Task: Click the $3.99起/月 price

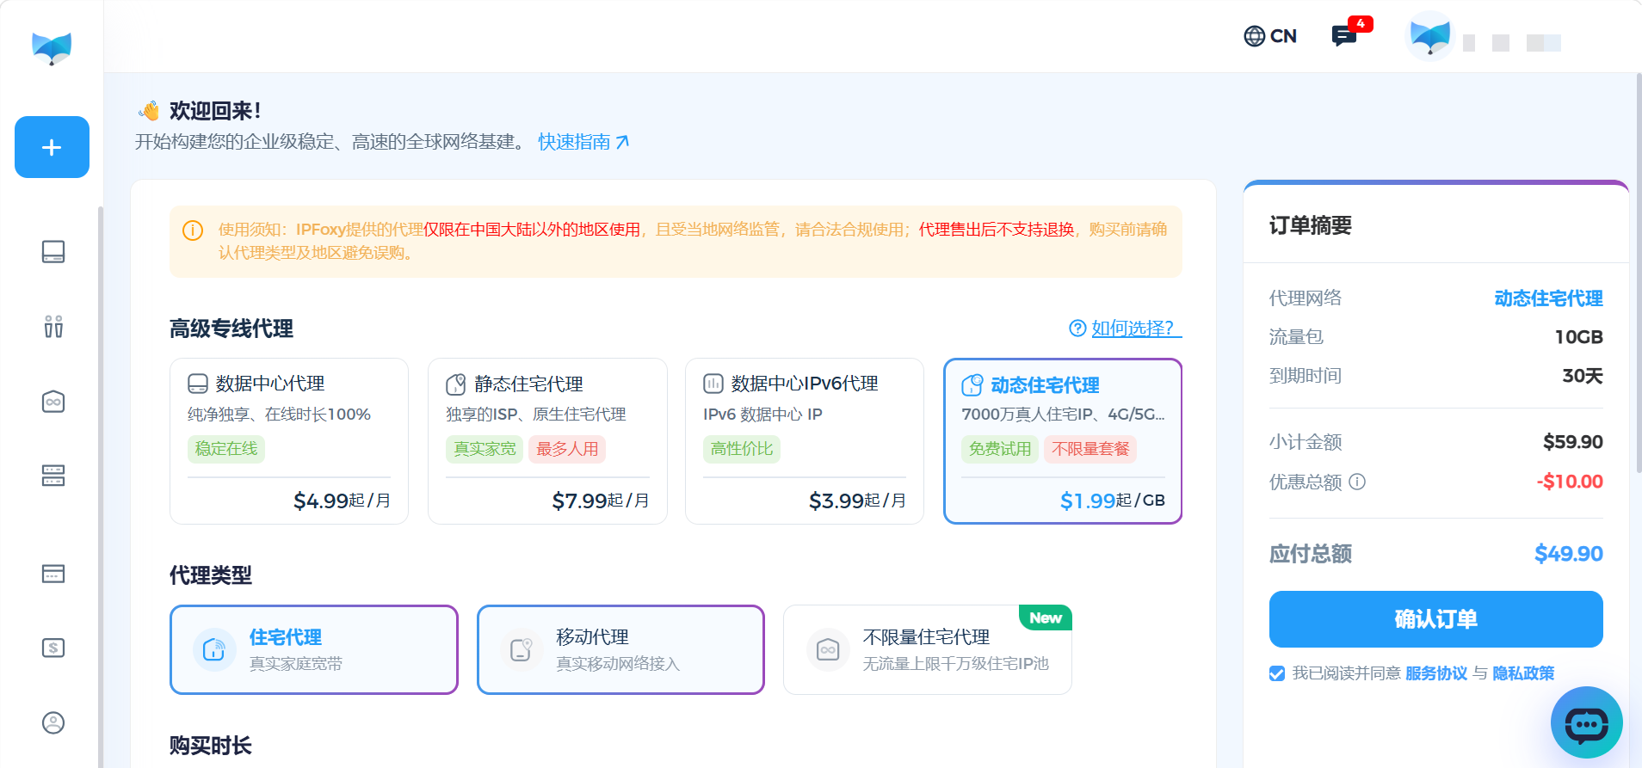Action: pos(857,501)
